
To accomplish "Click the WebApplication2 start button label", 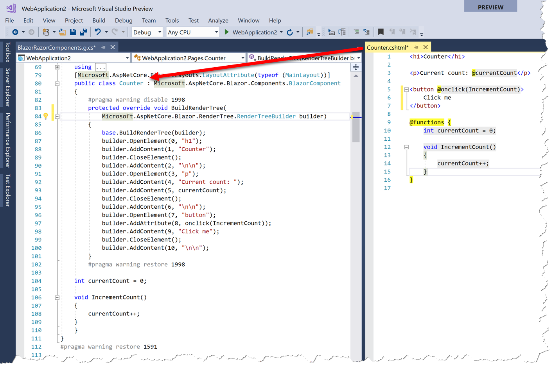I will pyautogui.click(x=255, y=32).
